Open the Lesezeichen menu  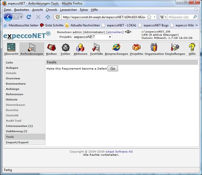point(68,10)
